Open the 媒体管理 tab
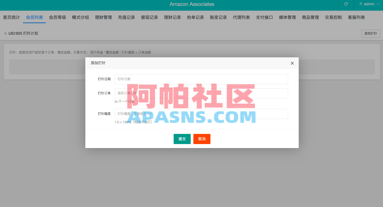Viewport: 383px width, 207px height. point(288,17)
